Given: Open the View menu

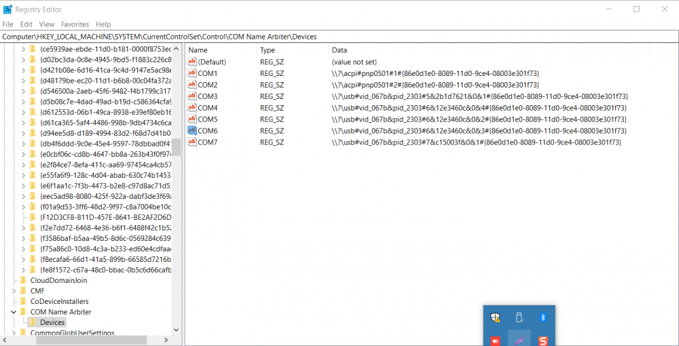Looking at the screenshot, I should (47, 24).
